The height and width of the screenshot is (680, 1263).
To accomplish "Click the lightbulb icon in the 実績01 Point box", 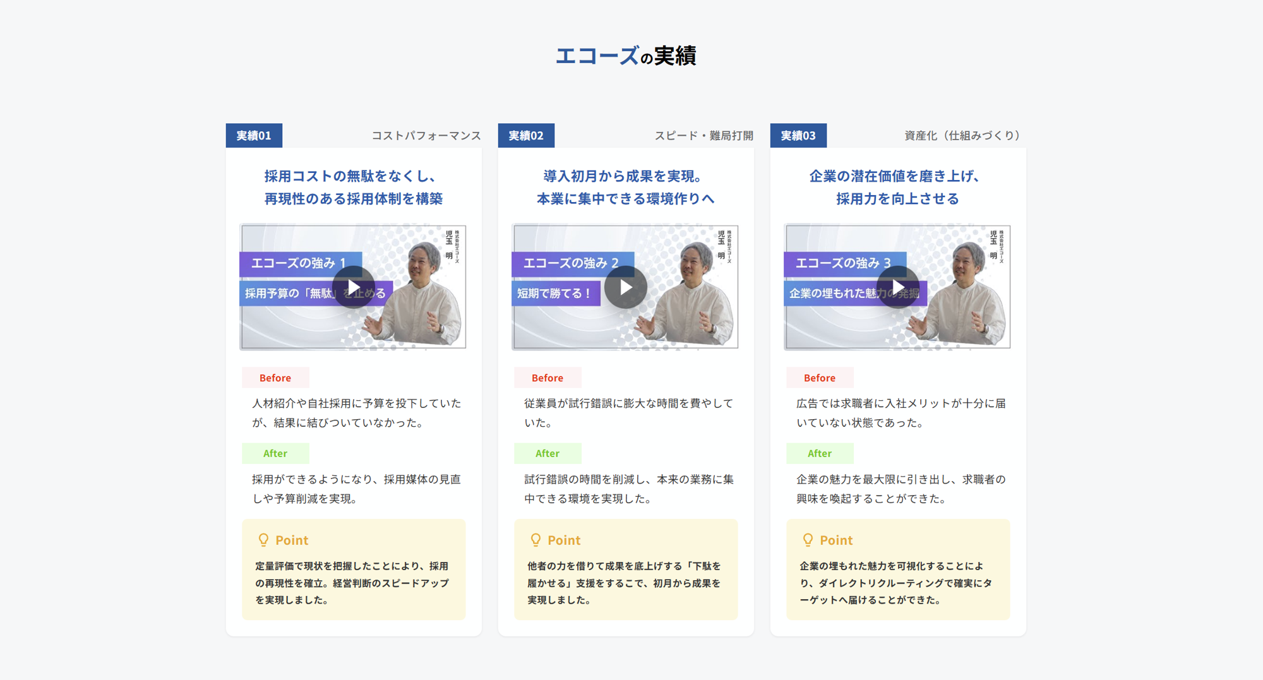I will point(263,540).
